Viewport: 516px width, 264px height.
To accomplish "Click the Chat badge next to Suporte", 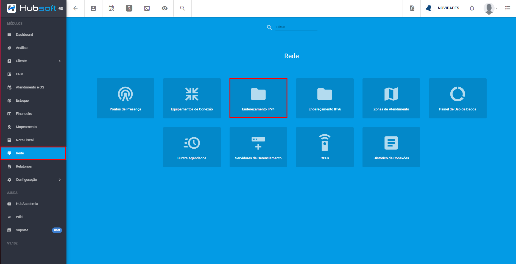I will point(57,230).
